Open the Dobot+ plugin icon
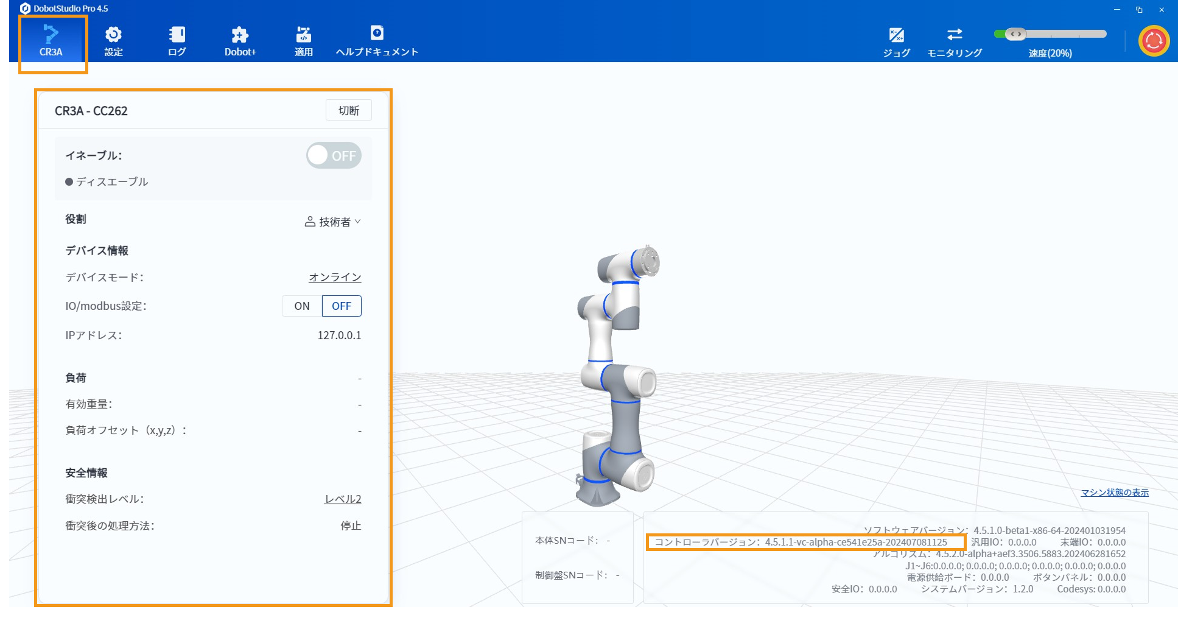Image resolution: width=1178 pixels, height=618 pixels. (x=240, y=40)
